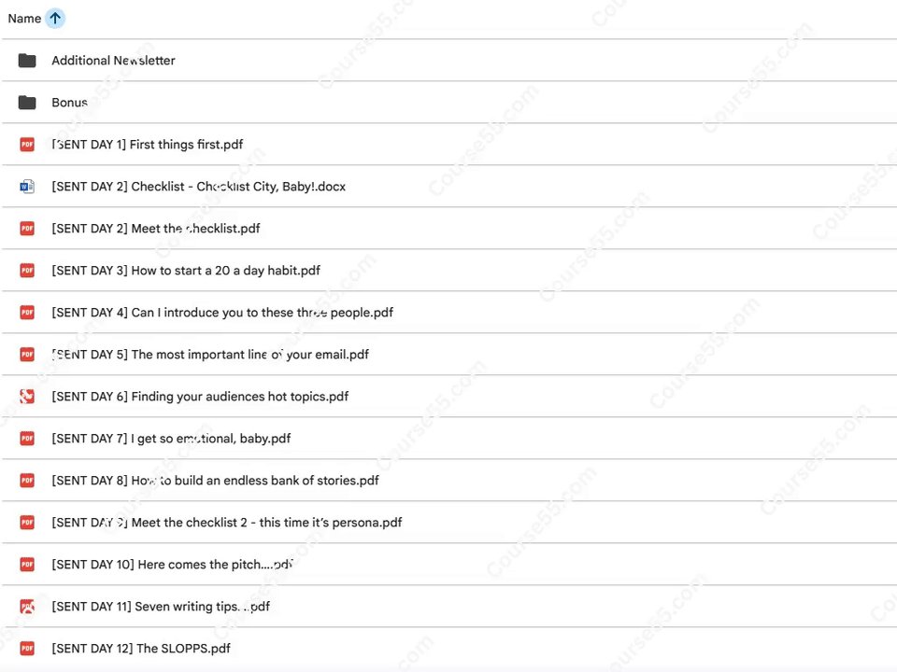
Task: Click PDF icon for Meet the checklist
Action: (27, 228)
